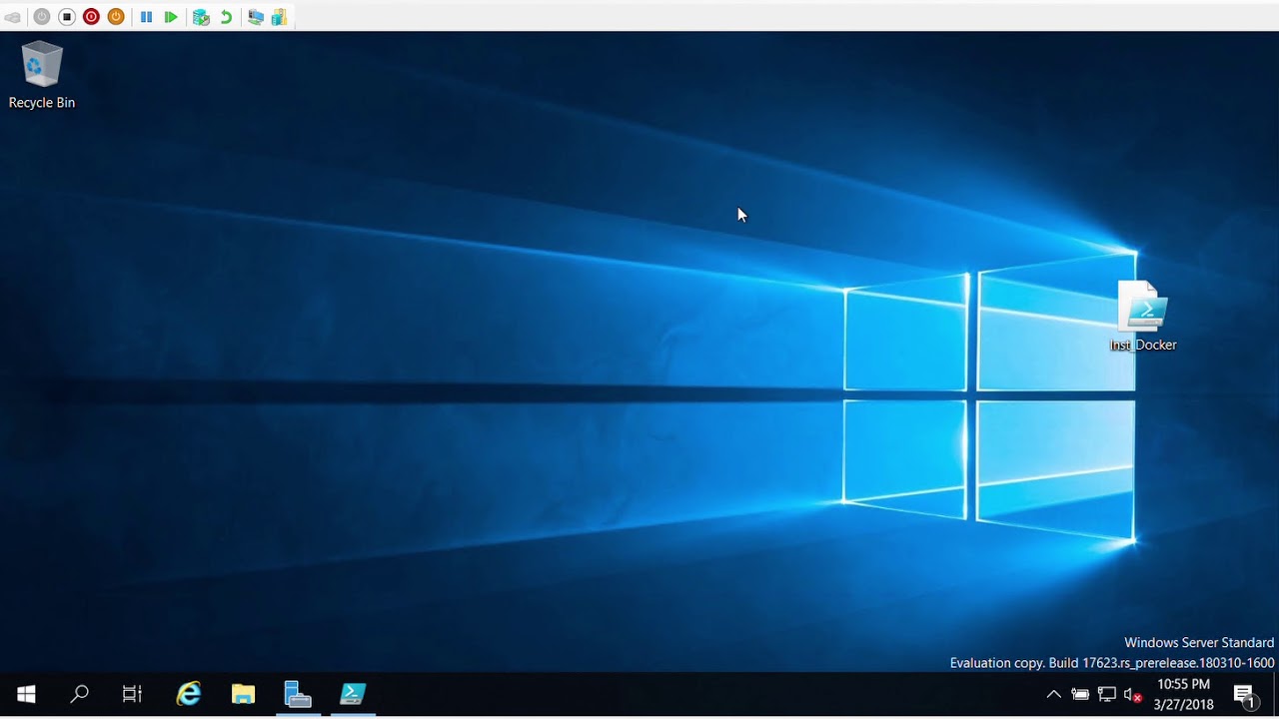Expand hidden system tray icons chevron
This screenshot has height=719, width=1279.
pos(1053,694)
